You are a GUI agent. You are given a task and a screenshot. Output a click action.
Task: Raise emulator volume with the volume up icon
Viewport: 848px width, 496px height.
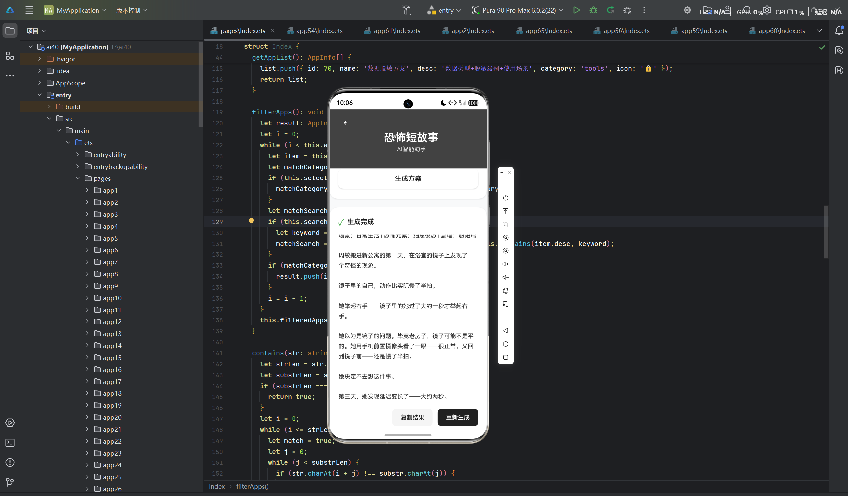pyautogui.click(x=505, y=264)
